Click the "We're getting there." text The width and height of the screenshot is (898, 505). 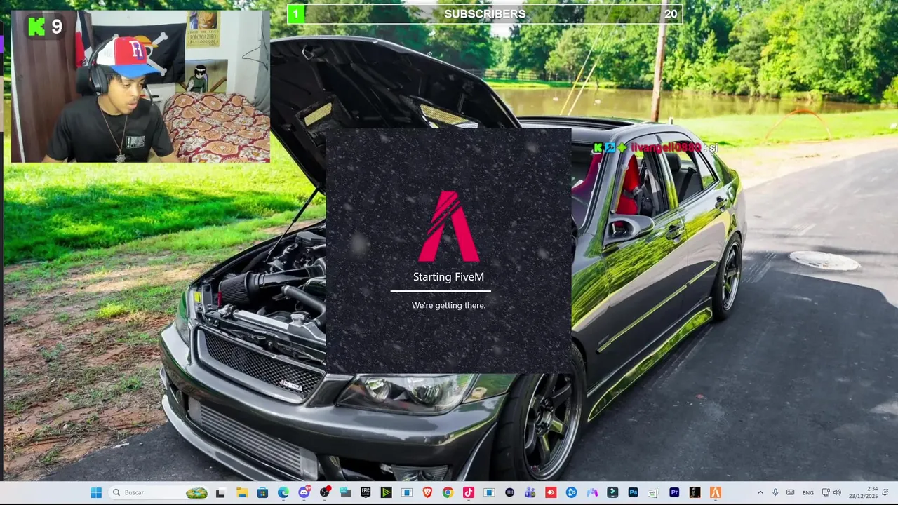pyautogui.click(x=449, y=305)
